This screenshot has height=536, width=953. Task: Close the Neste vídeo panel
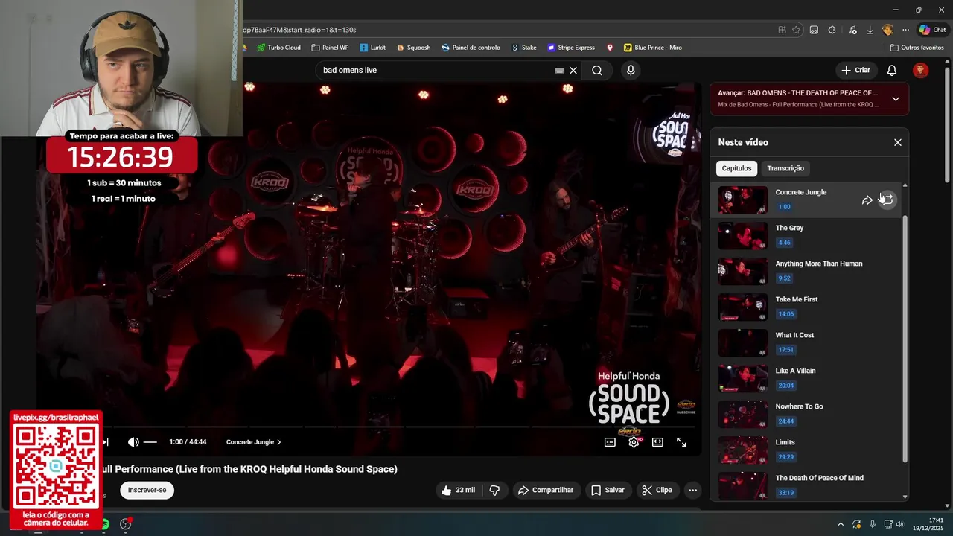[x=898, y=142]
